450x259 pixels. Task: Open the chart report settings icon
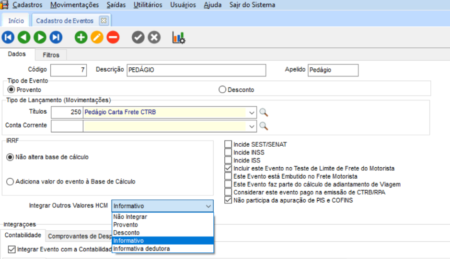[179, 37]
